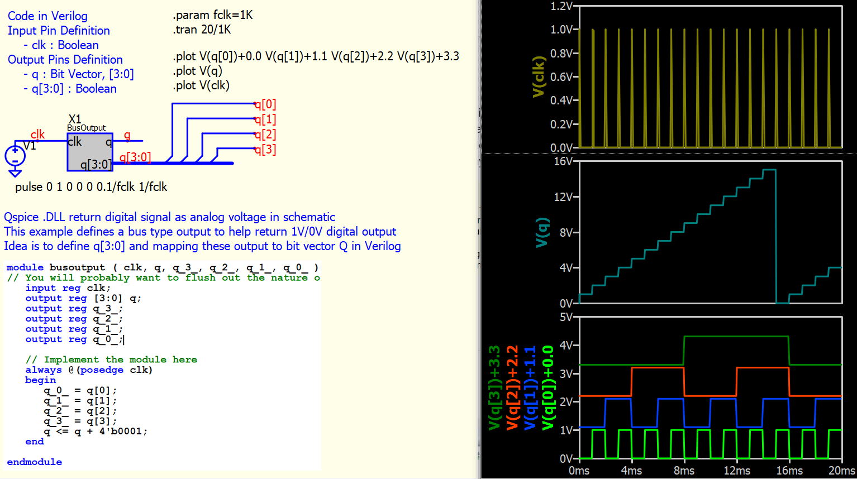The height and width of the screenshot is (479, 857).
Task: Click the 16ms time axis label
Action: coord(789,471)
